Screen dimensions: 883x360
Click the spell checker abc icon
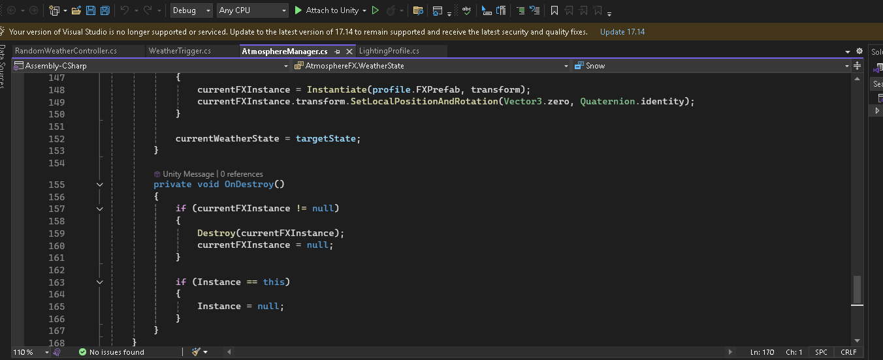466,10
